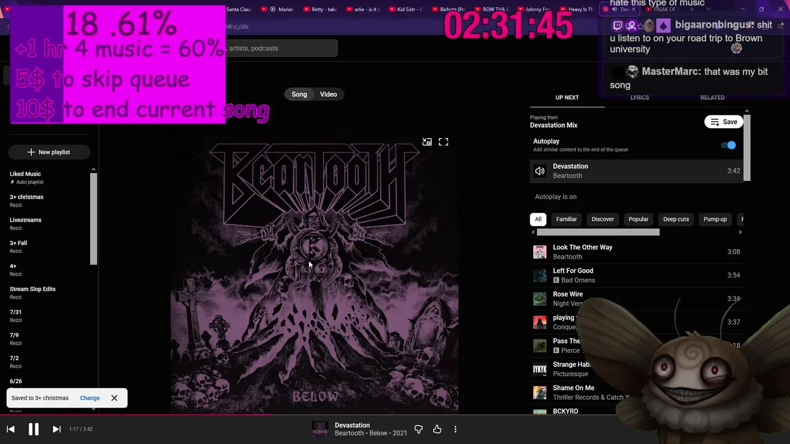Click the search songs, artists, podcasts field
The width and height of the screenshot is (790, 444).
pyautogui.click(x=281, y=48)
